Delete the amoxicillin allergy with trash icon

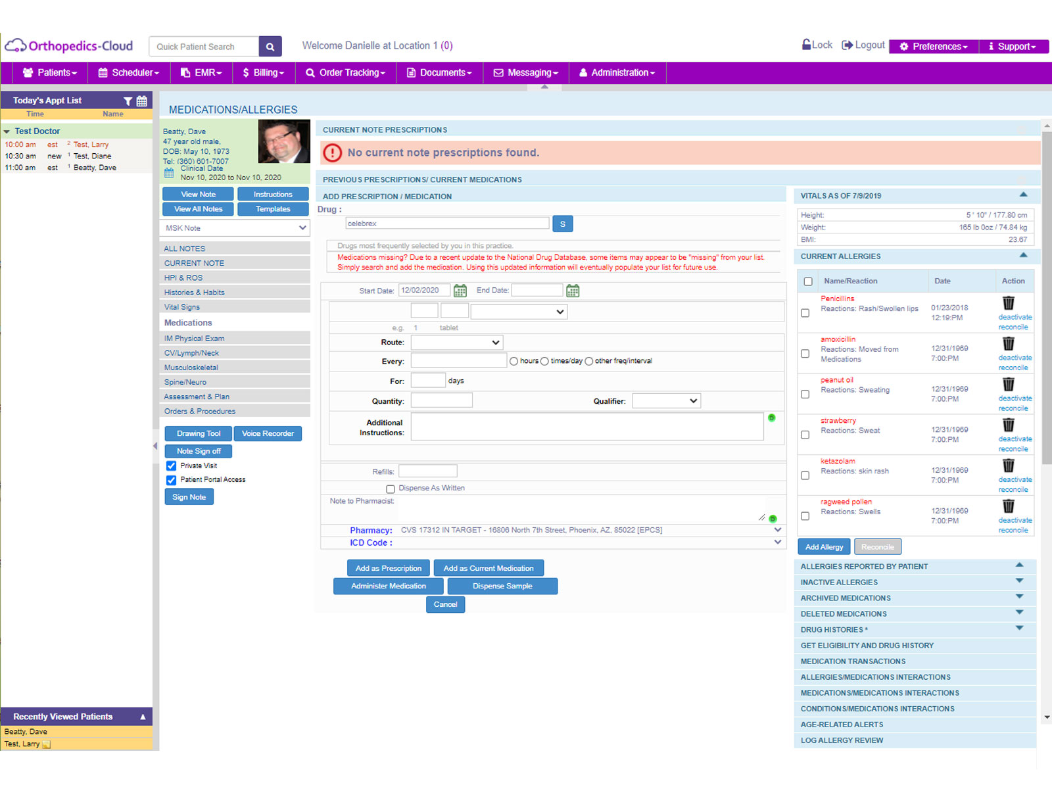tap(1008, 344)
